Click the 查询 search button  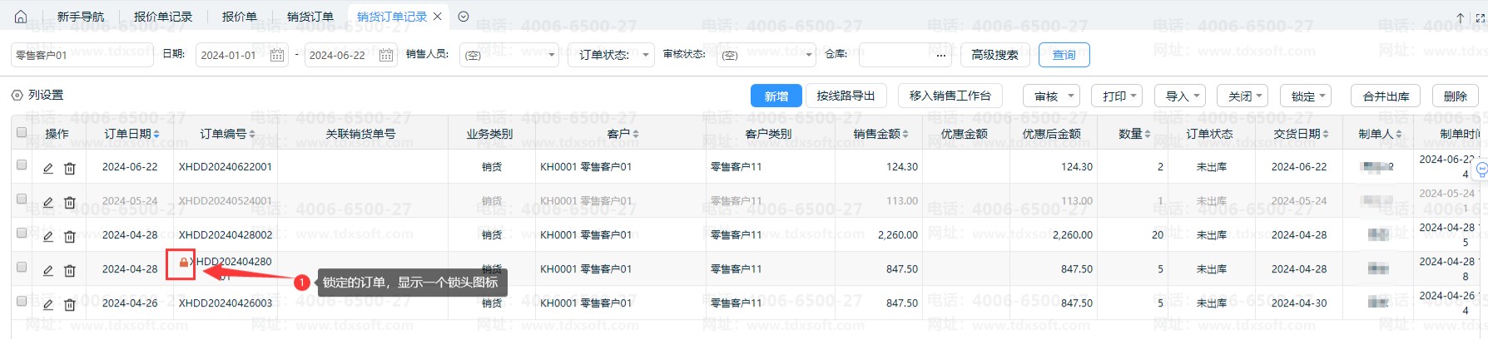tap(1064, 55)
